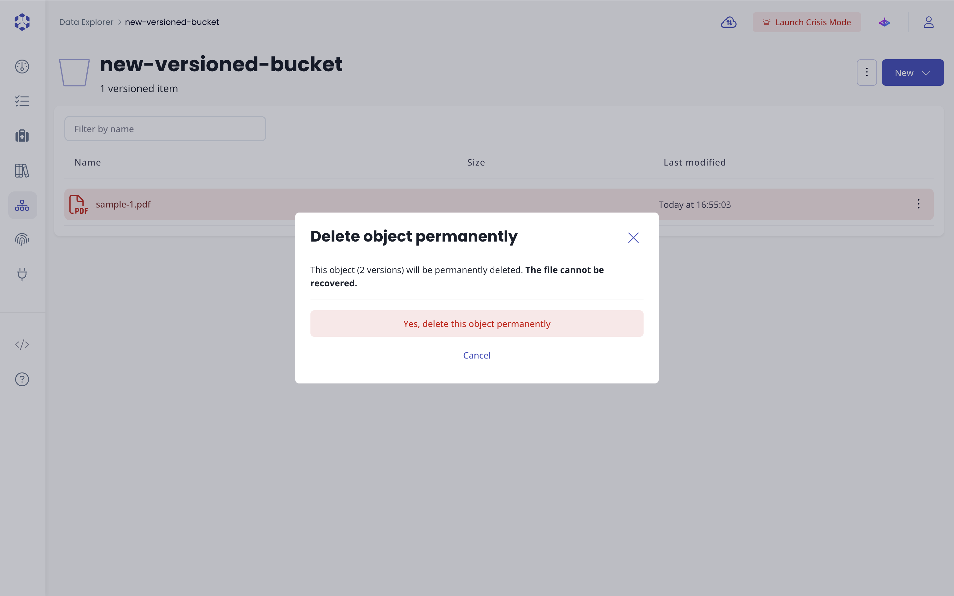Screen dimensions: 954x596
Task: Open the fingerprint security icon in the sidebar
Action: coord(22,240)
